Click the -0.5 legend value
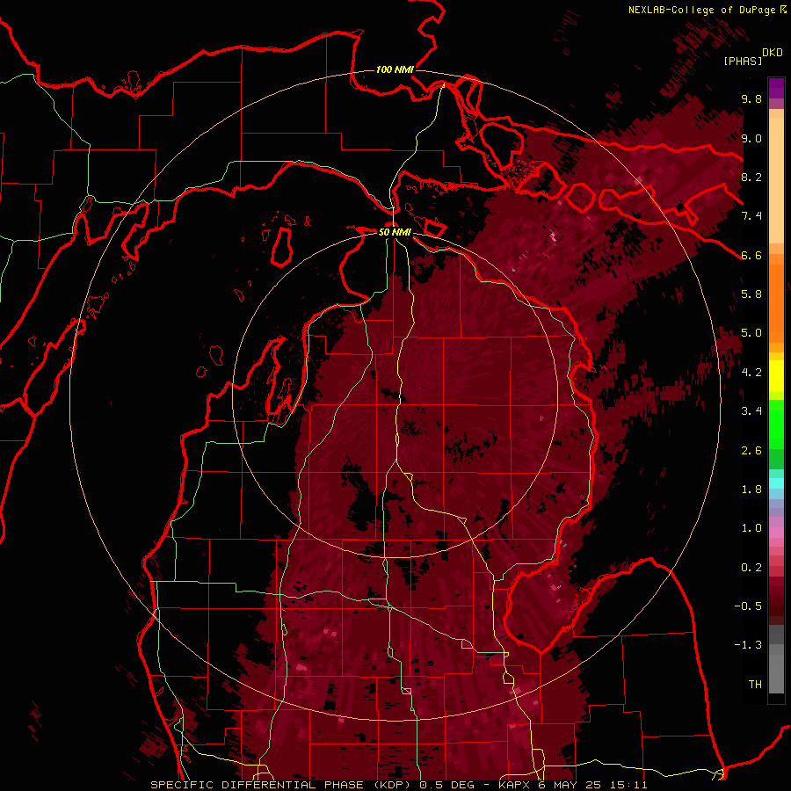The width and height of the screenshot is (791, 791). (x=748, y=606)
